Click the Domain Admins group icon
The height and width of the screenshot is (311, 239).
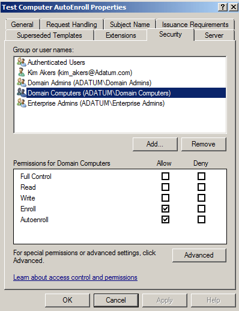point(22,83)
